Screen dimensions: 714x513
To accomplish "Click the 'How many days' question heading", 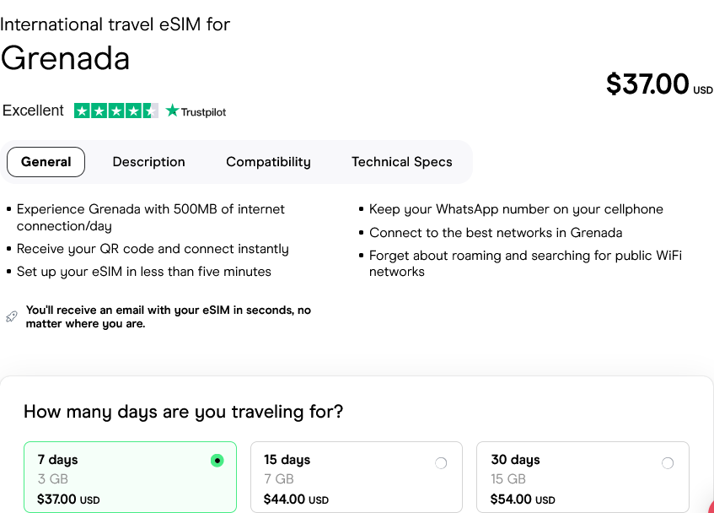I will 183,412.
